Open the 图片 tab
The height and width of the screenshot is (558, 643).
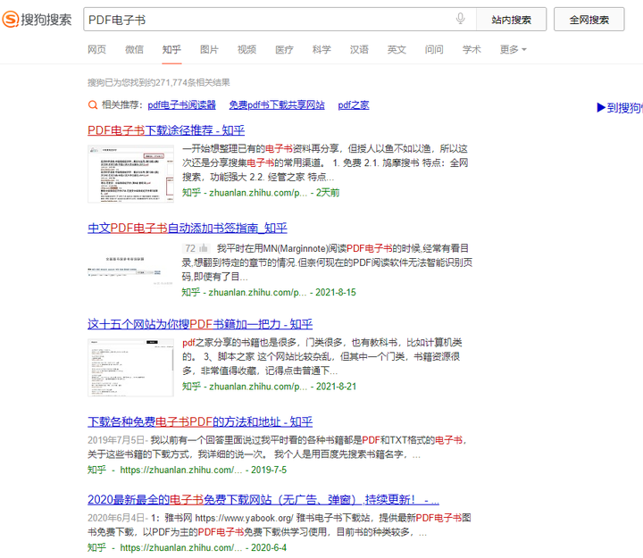pos(209,50)
